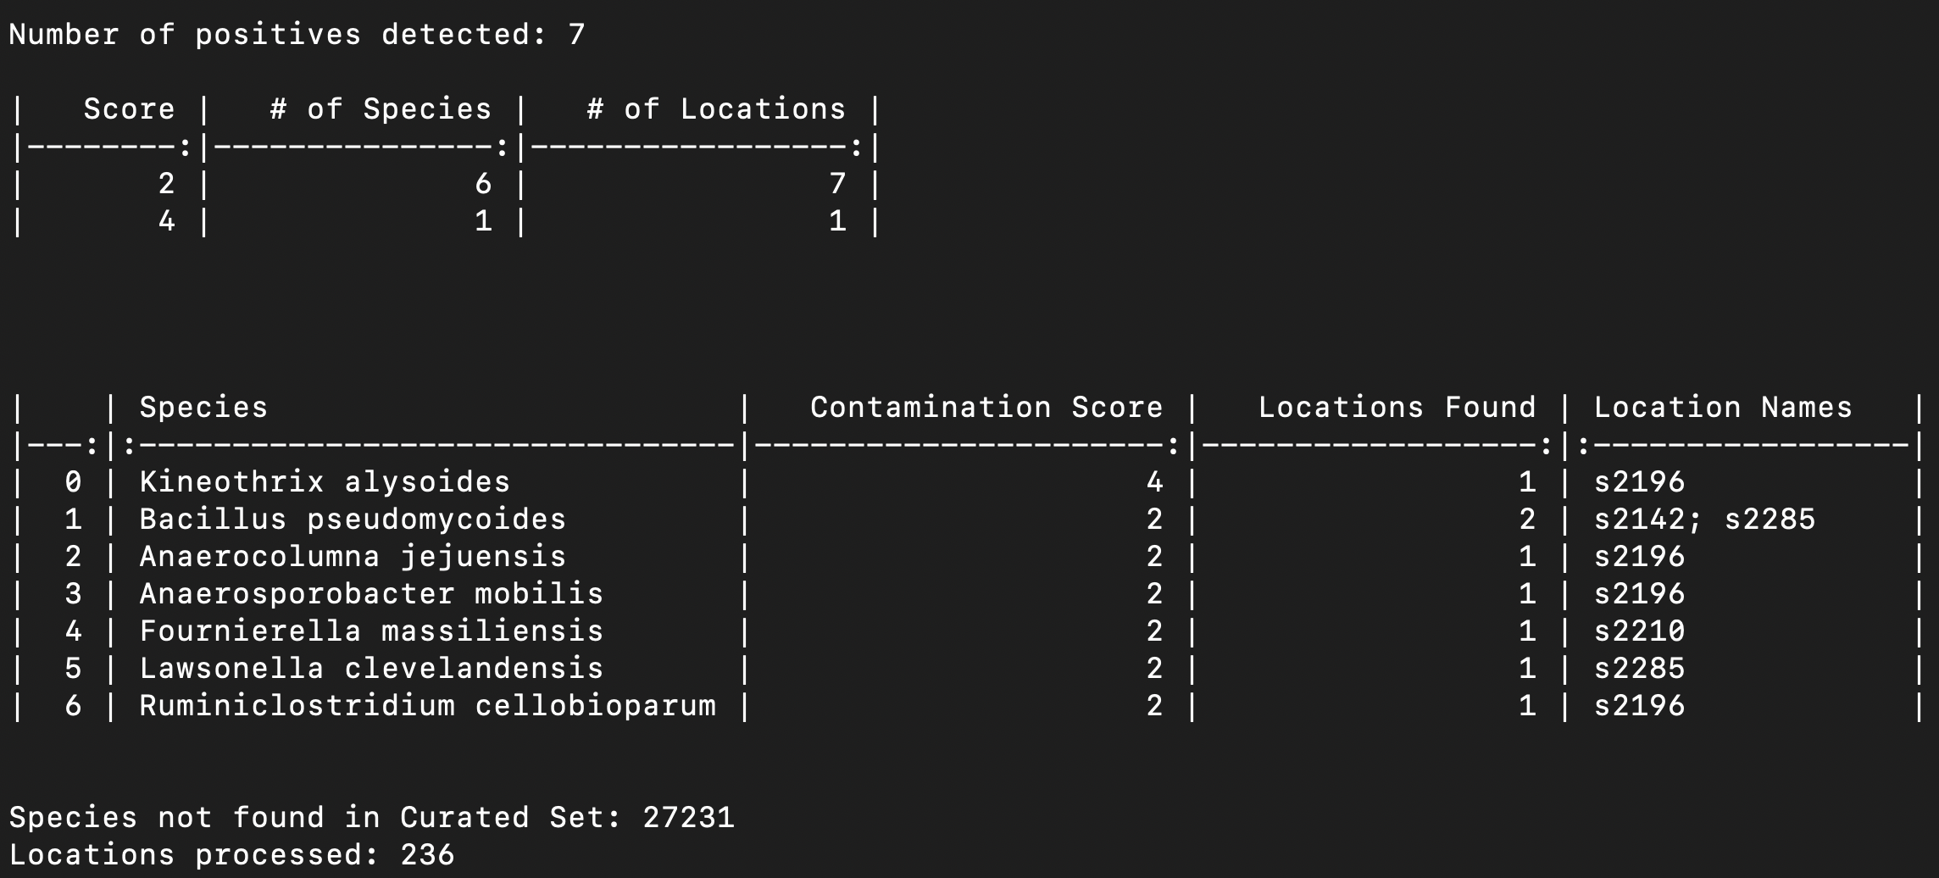Click the species name Kineothrix alysoides
The width and height of the screenshot is (1939, 878).
325,482
